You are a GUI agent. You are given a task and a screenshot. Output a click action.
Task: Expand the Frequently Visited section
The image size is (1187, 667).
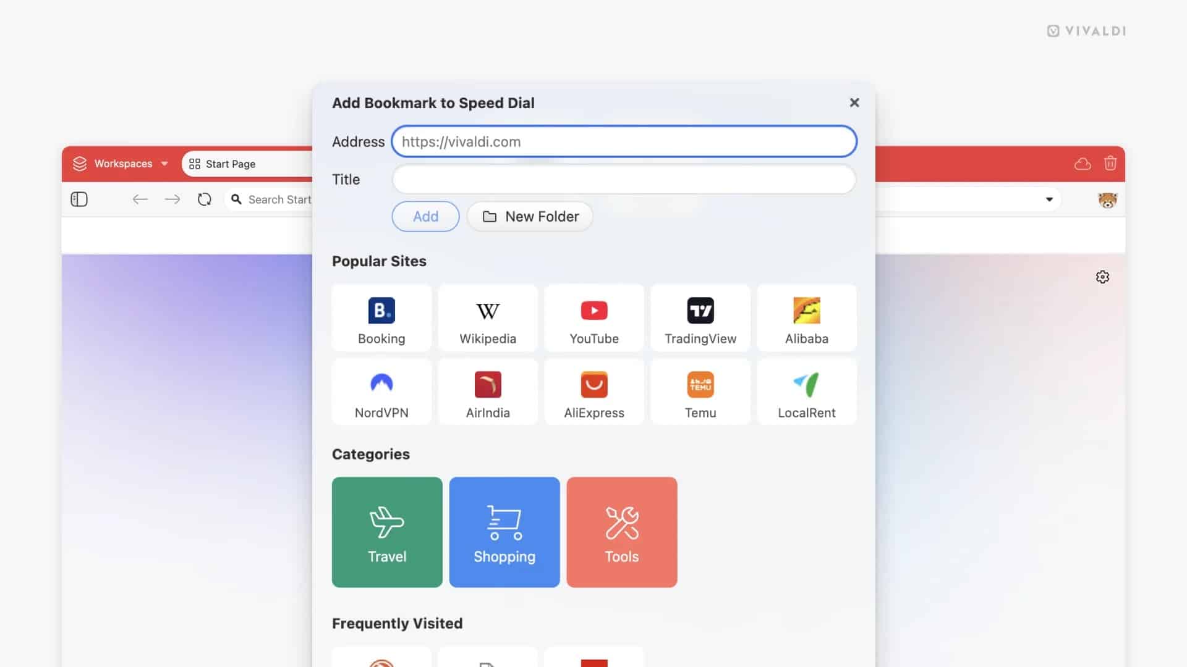pos(397,623)
